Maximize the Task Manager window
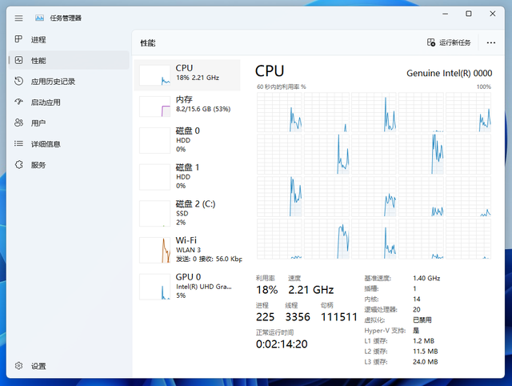 pos(469,14)
